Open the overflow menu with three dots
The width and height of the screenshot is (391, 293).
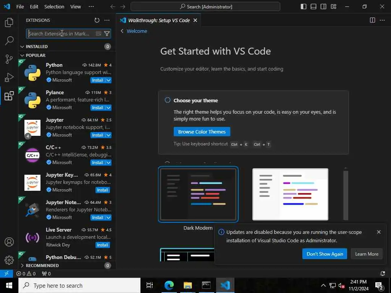click(91, 7)
